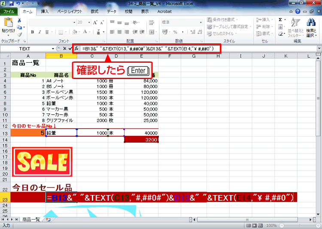The image size is (322, 229).
Task: Click the Wrap text icon
Action: 152,22
